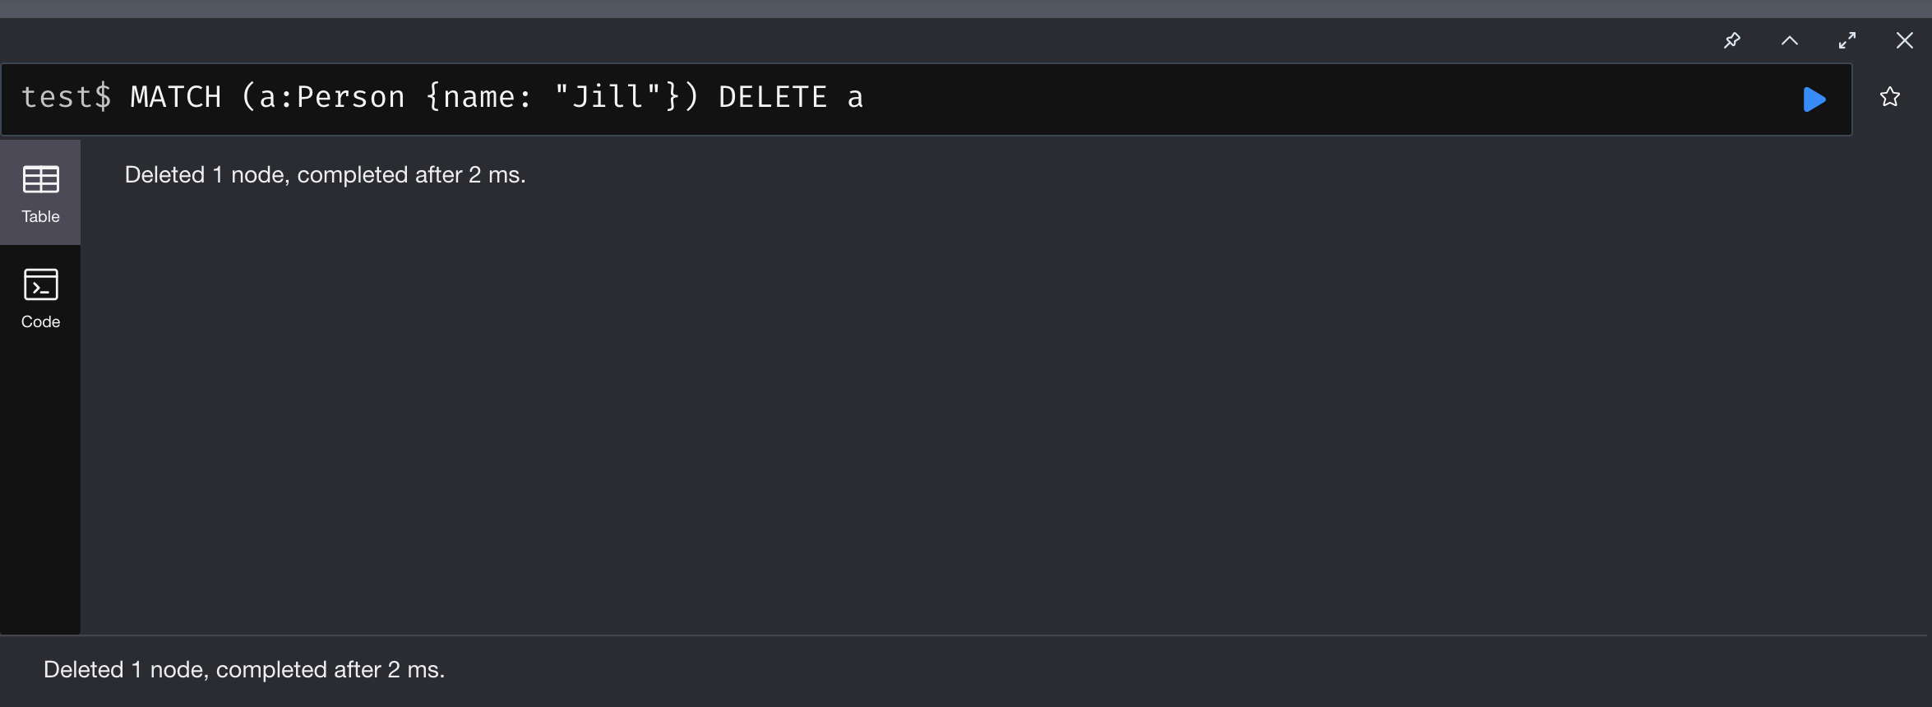
Task: Expand the frame to fullscreen
Action: click(x=1847, y=40)
